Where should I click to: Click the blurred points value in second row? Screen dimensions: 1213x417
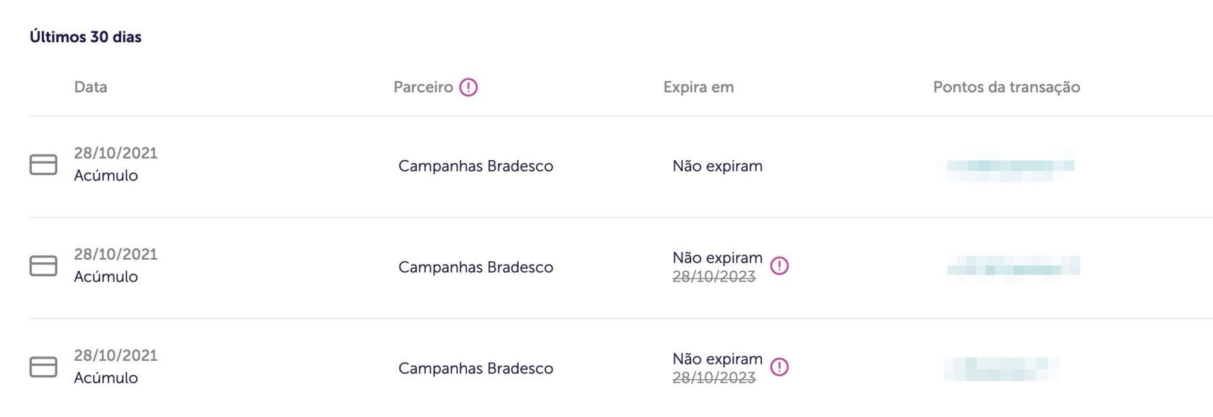tap(1013, 267)
